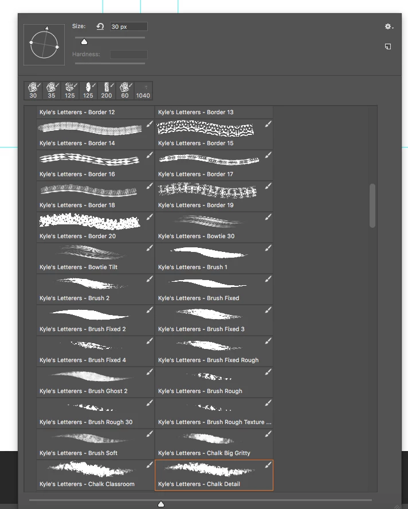Click brush tool icon on Brush 1 row
This screenshot has height=509, width=408.
pos(268,248)
